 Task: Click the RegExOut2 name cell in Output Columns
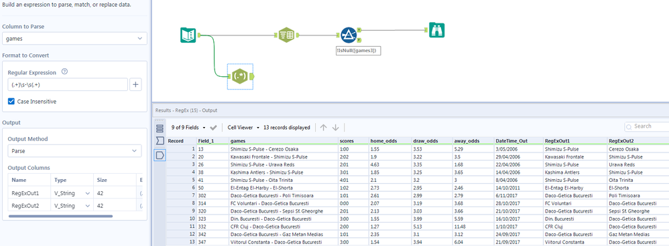click(29, 206)
